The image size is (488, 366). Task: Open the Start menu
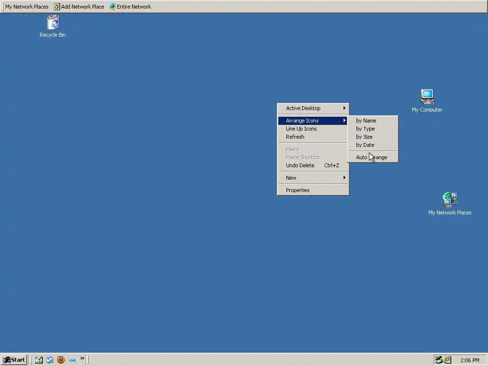pos(14,360)
